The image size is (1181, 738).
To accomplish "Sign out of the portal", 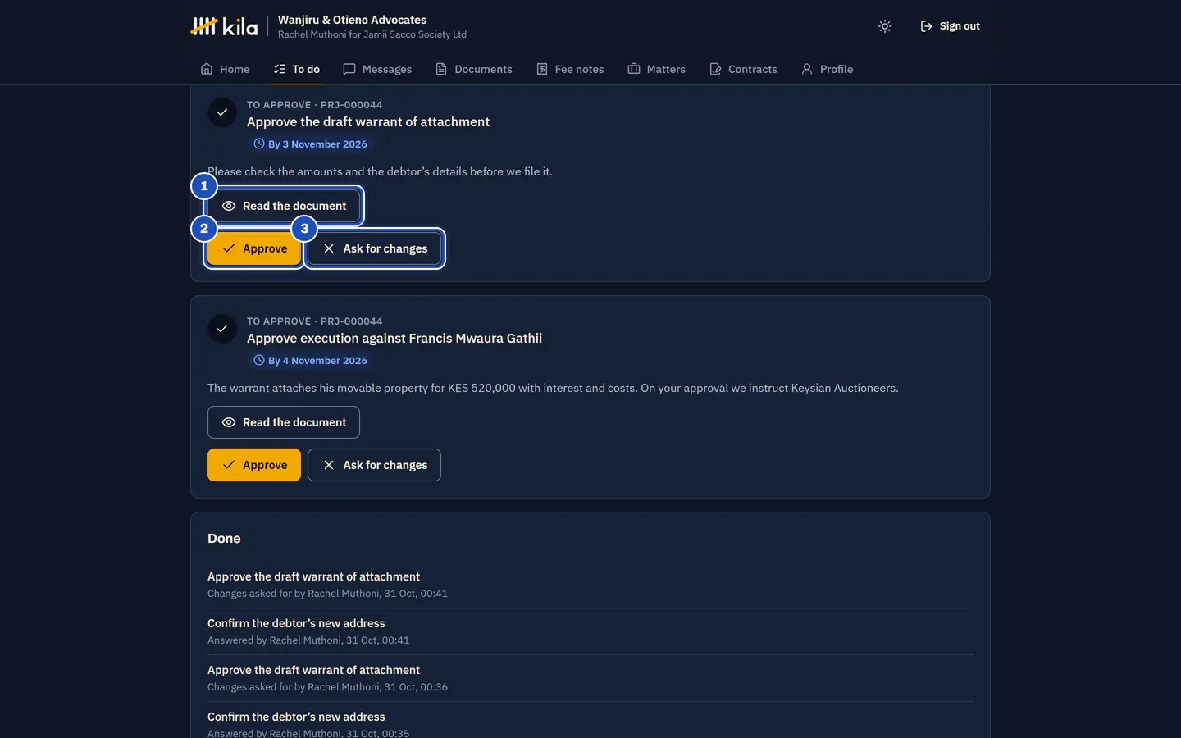I will click(x=950, y=26).
